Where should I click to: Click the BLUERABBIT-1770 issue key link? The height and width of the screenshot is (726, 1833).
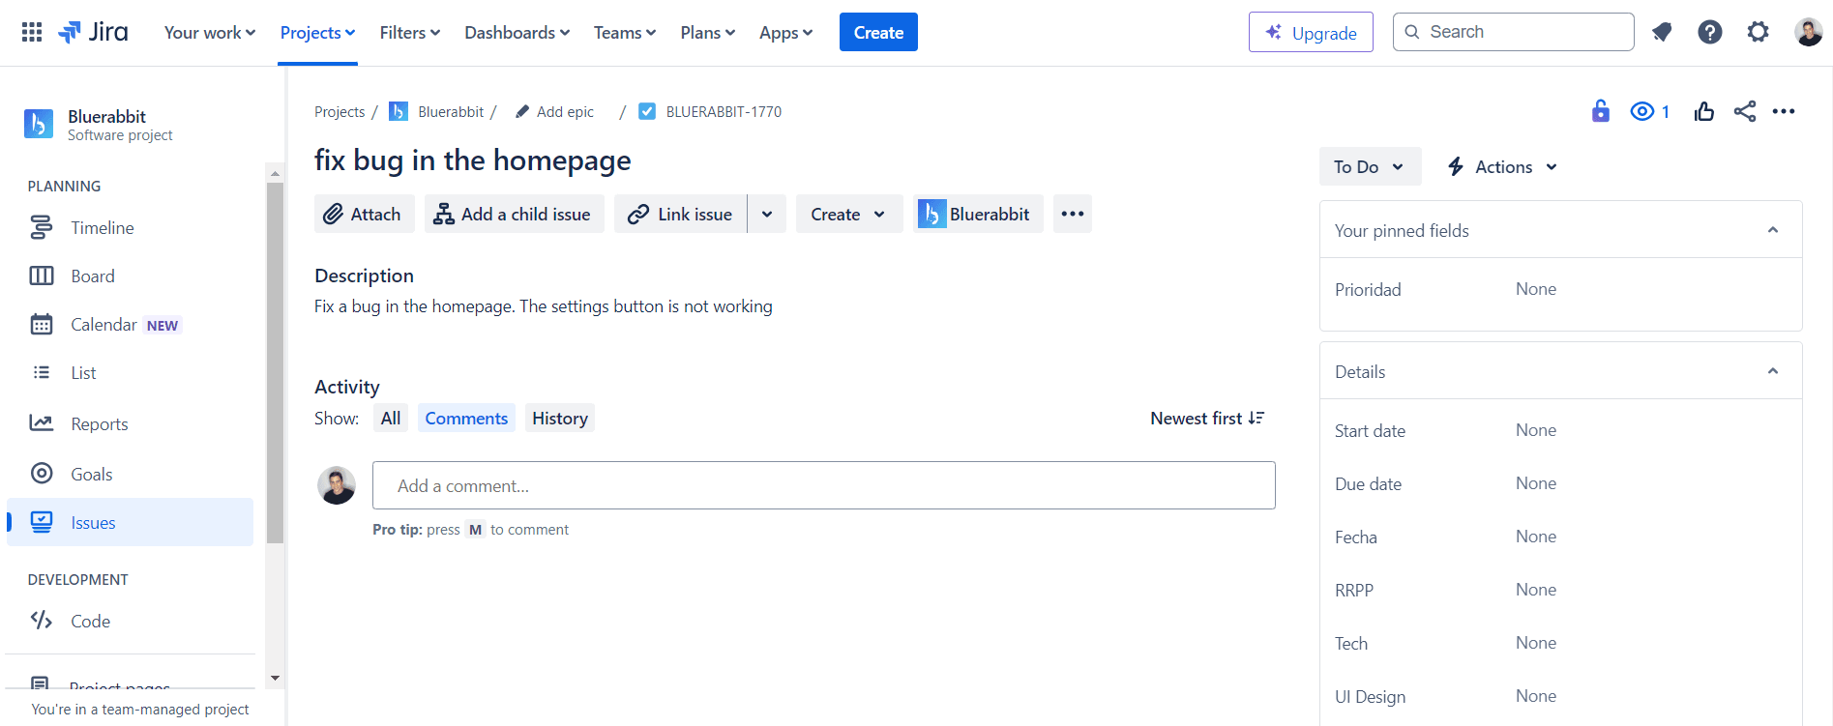[724, 112]
